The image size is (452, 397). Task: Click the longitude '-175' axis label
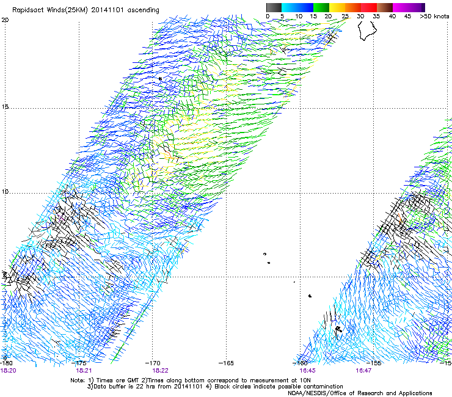80,363
